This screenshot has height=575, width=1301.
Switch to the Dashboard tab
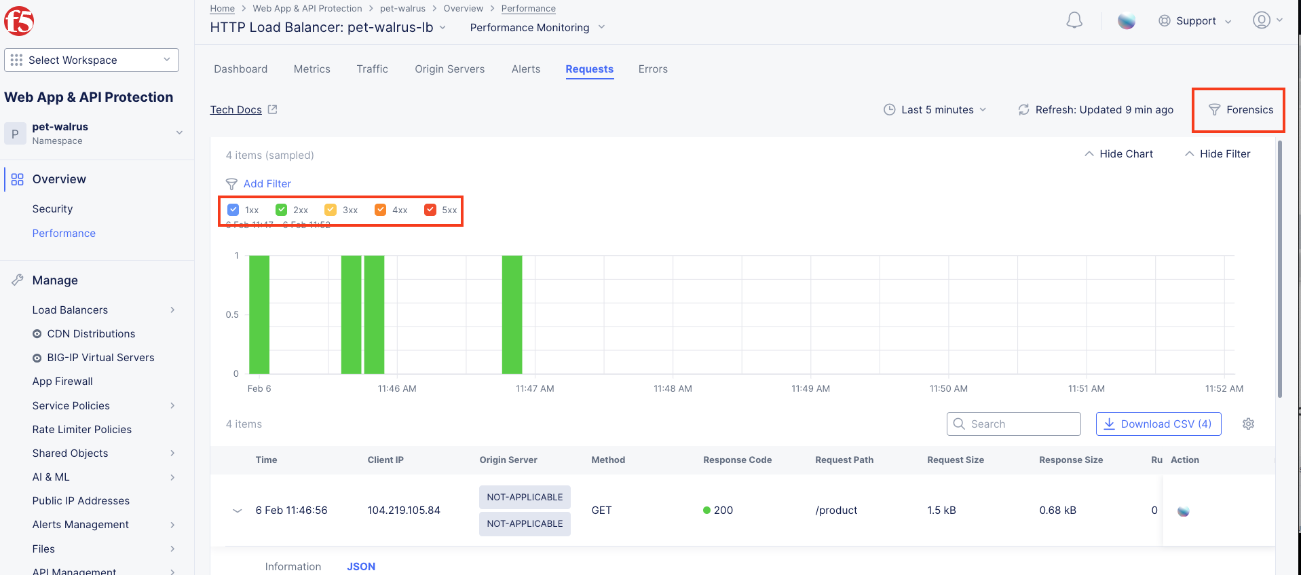point(241,69)
